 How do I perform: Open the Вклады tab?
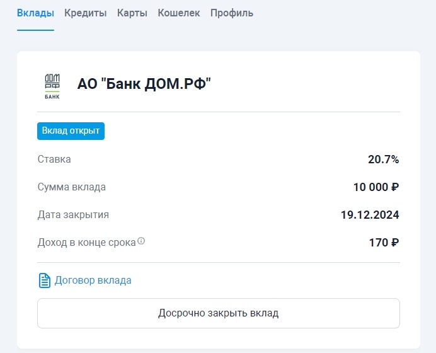35,13
